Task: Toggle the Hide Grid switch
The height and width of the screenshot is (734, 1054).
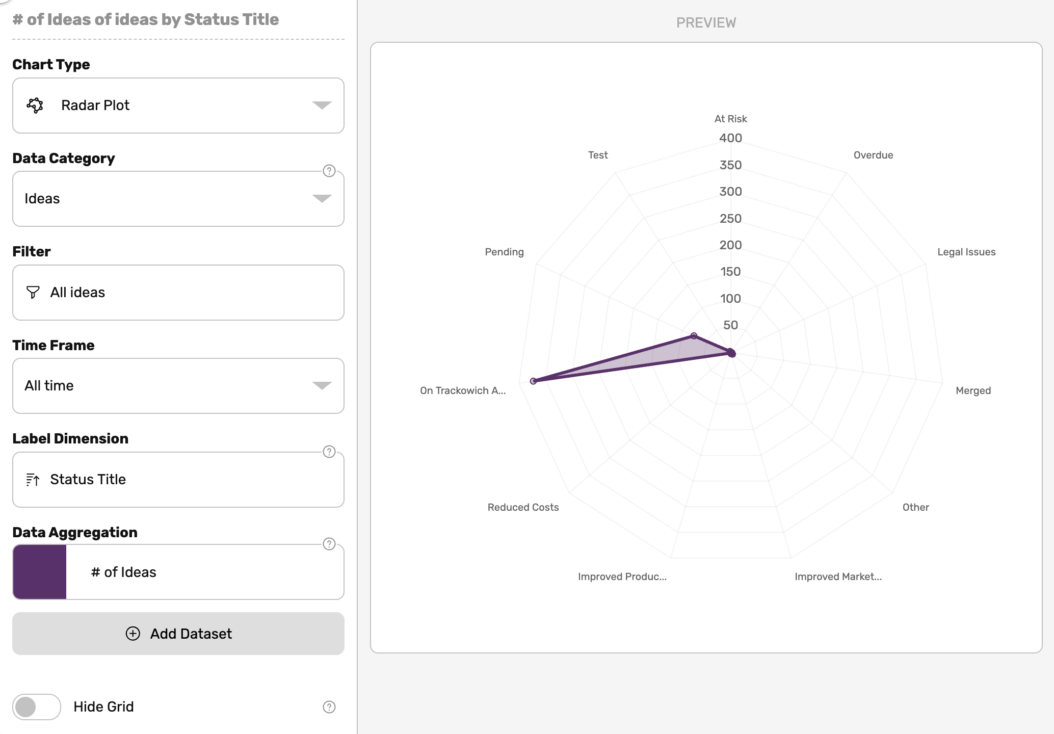Action: click(37, 707)
